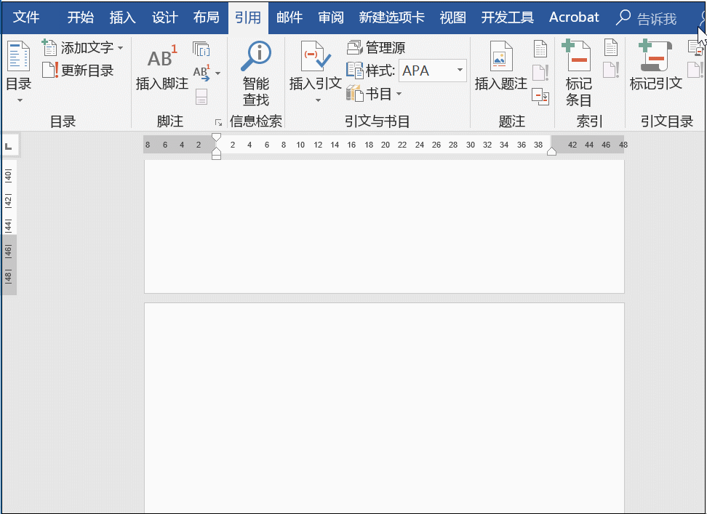
Task: Click the hanging indent marker on ruler
Action: click(217, 150)
